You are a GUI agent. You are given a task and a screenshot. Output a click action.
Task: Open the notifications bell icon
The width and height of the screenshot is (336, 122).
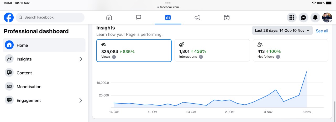click(x=315, y=18)
